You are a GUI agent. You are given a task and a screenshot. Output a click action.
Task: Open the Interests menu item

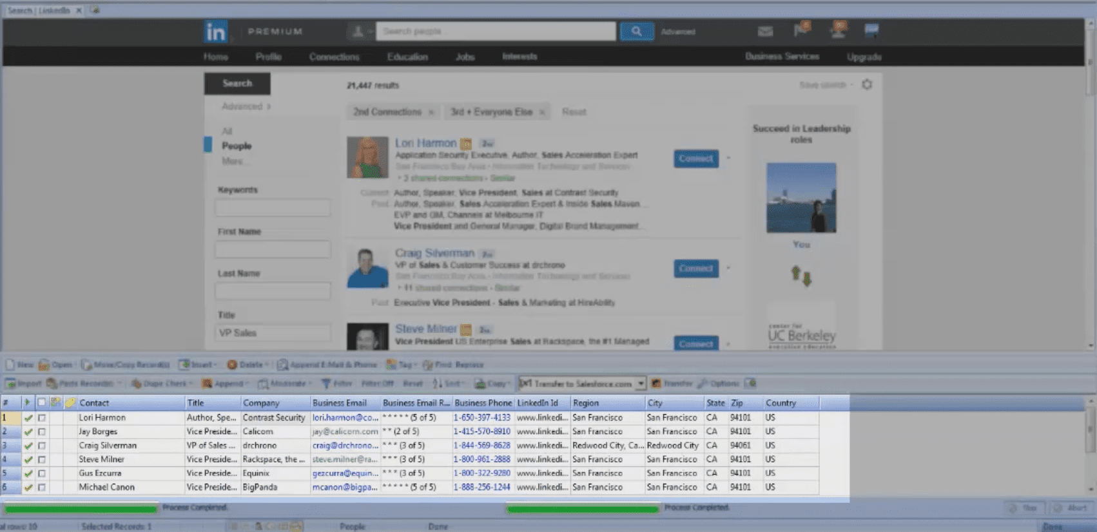click(519, 57)
